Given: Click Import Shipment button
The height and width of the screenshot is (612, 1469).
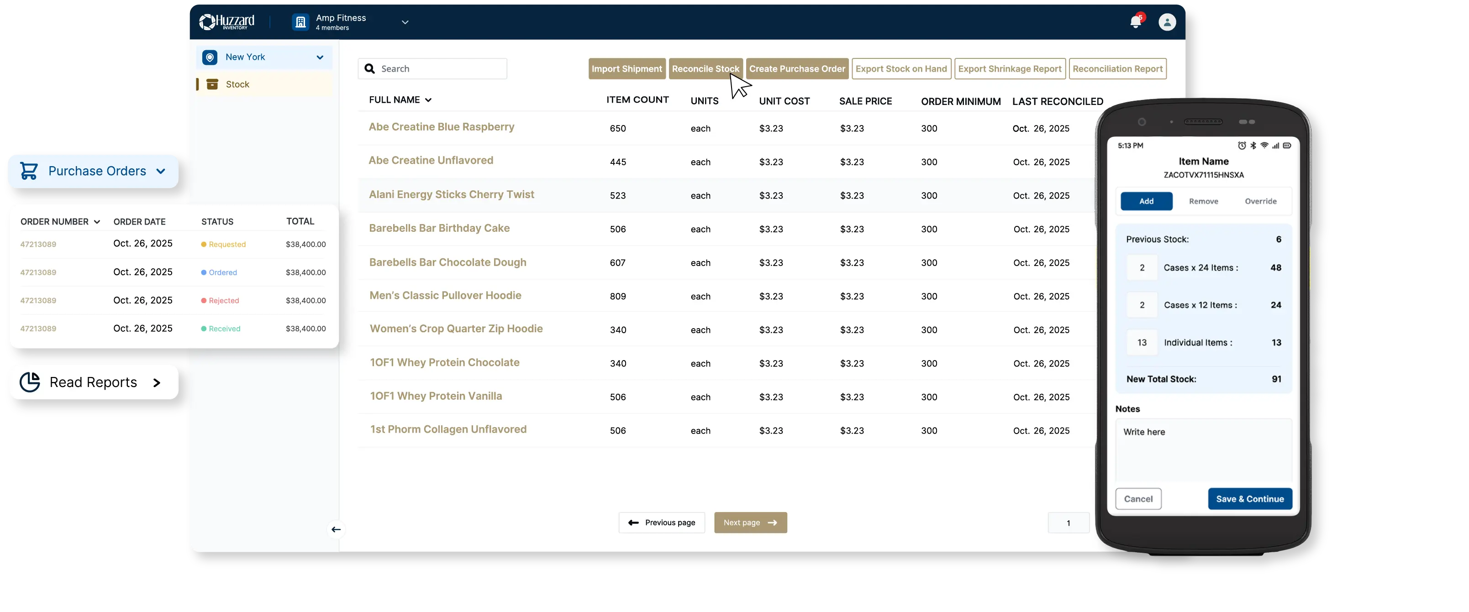Looking at the screenshot, I should point(627,68).
